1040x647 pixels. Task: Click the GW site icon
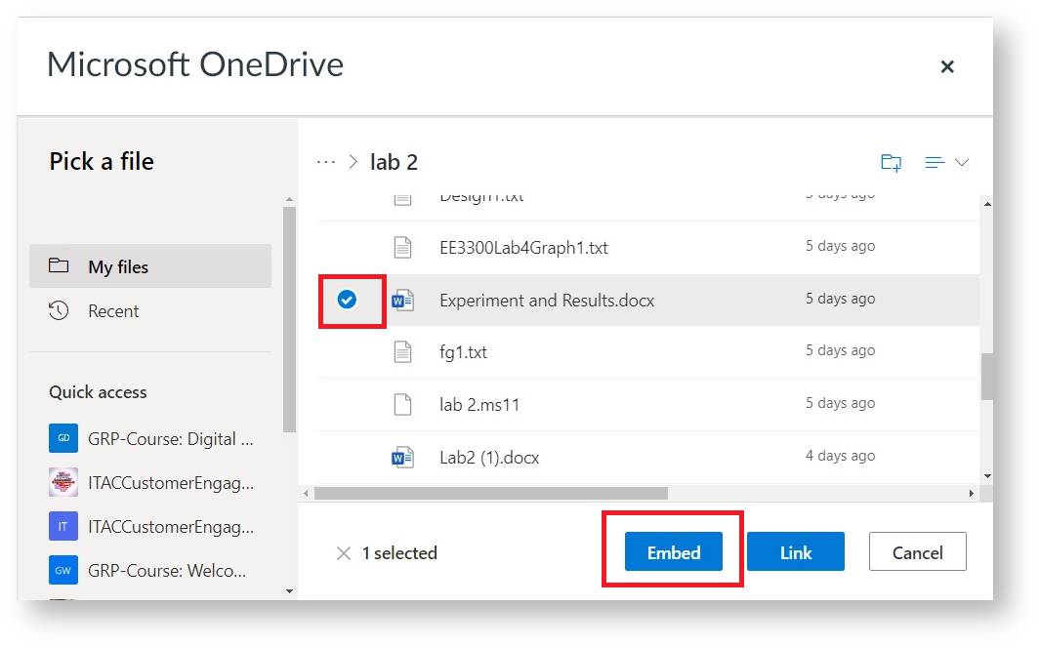63,570
